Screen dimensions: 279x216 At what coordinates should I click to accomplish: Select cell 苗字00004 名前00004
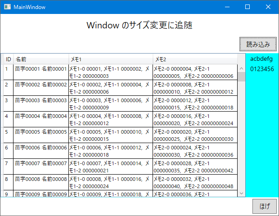tap(41, 119)
